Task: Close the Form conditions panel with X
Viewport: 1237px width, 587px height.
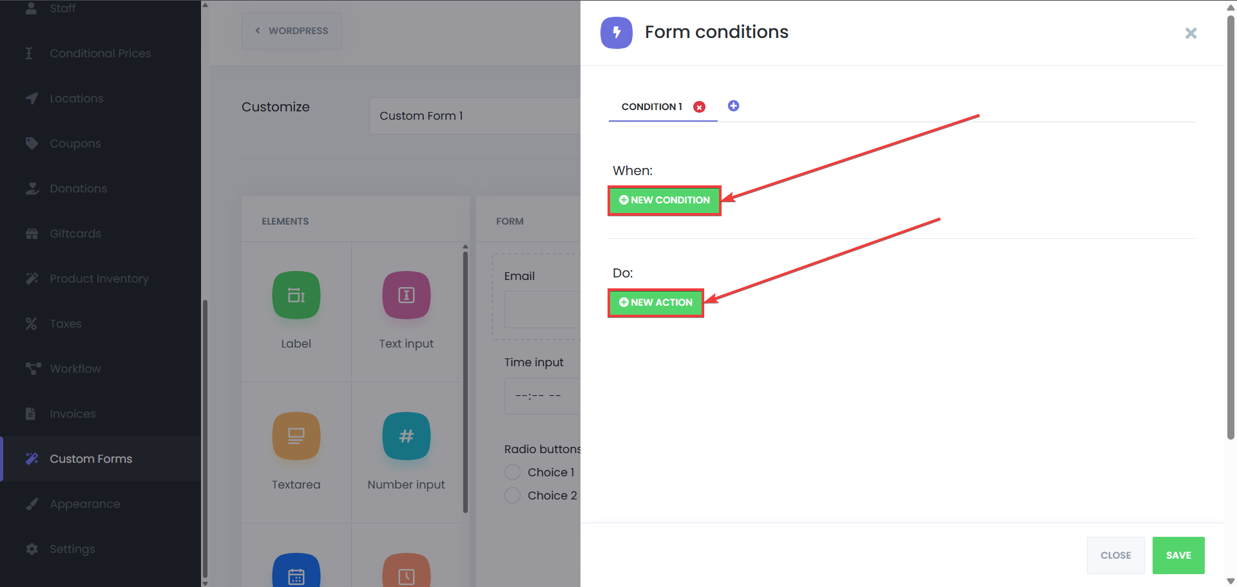Action: 1191,33
